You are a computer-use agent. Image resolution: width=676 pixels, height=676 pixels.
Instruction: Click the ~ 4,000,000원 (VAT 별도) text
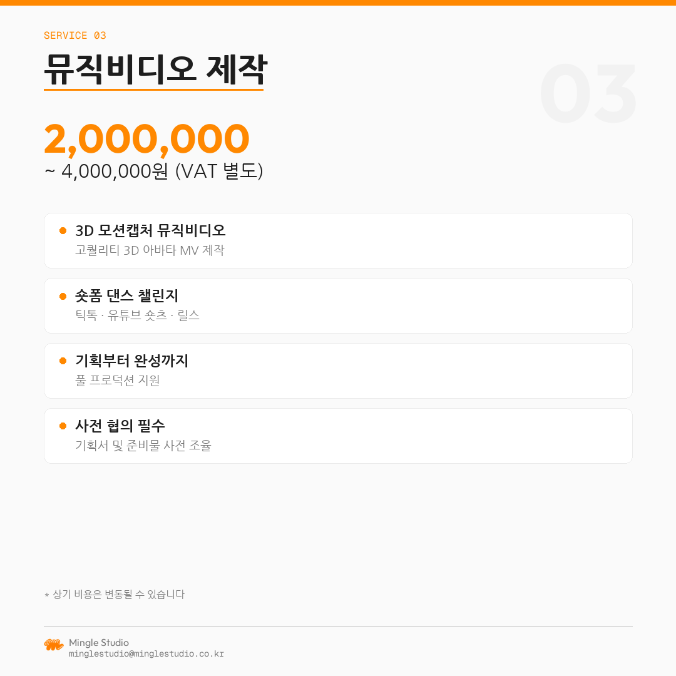pos(153,172)
